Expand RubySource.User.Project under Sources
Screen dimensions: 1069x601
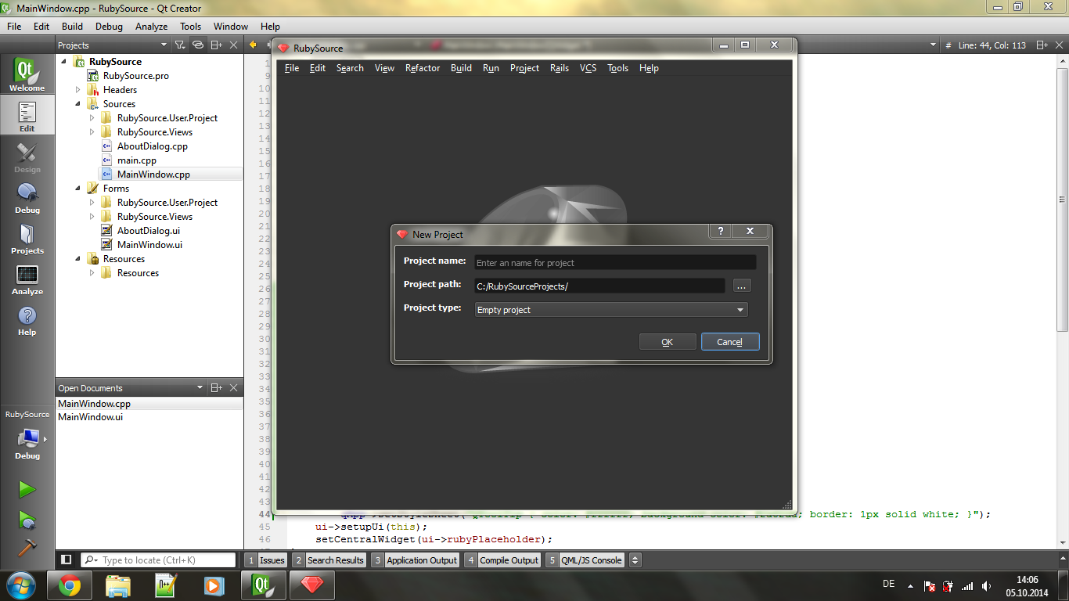coord(92,118)
